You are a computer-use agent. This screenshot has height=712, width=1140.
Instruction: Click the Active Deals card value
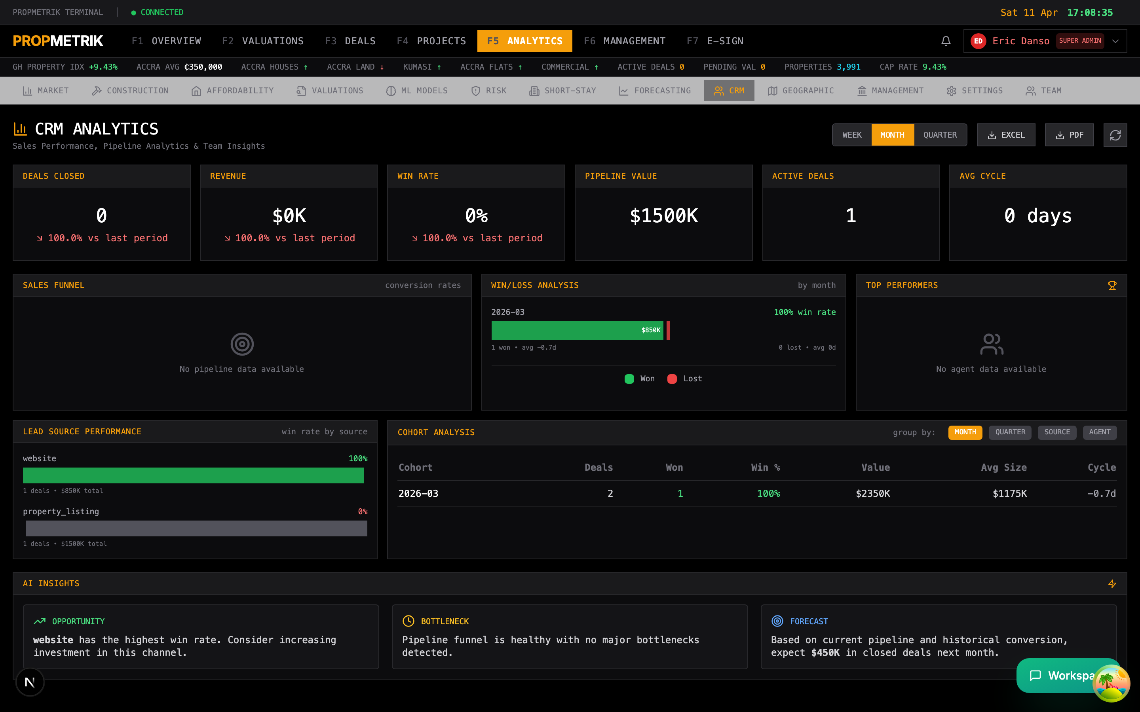pos(851,216)
